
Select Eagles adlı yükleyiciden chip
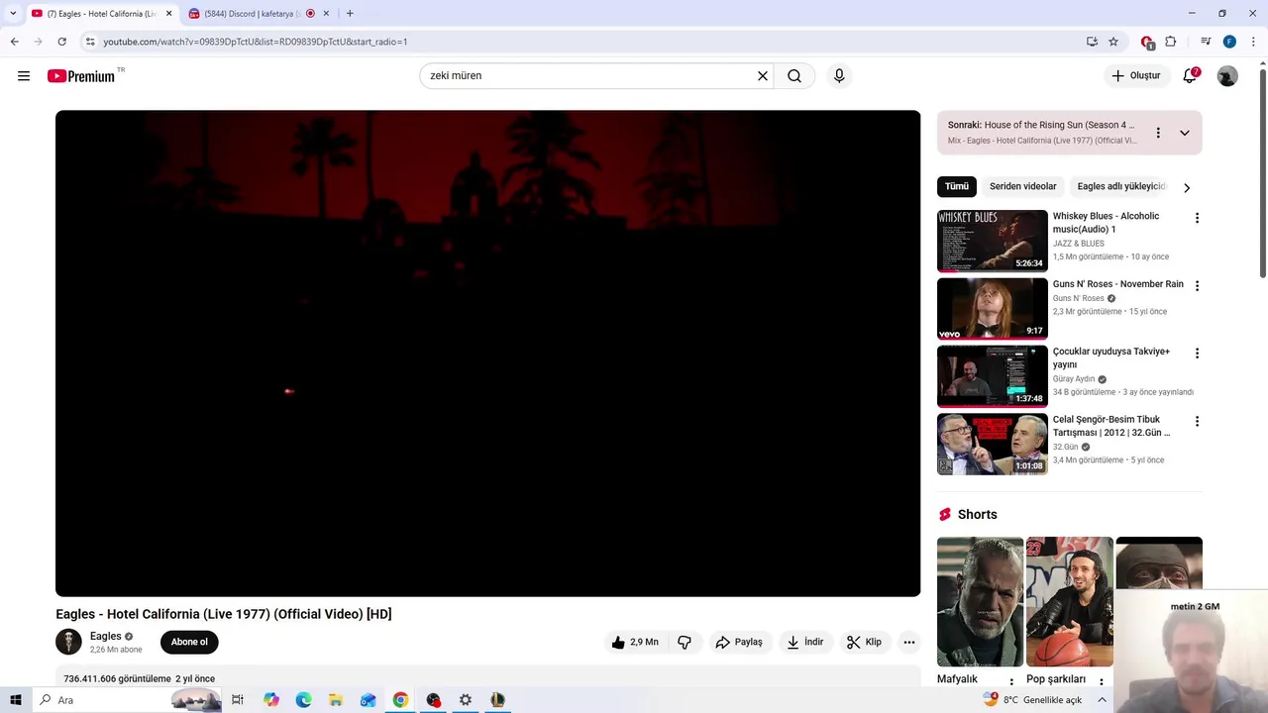[x=1122, y=186]
